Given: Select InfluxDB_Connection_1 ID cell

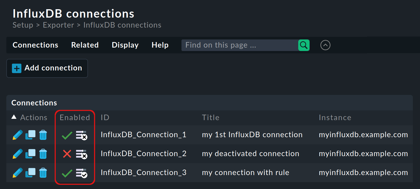Looking at the screenshot, I should (143, 135).
